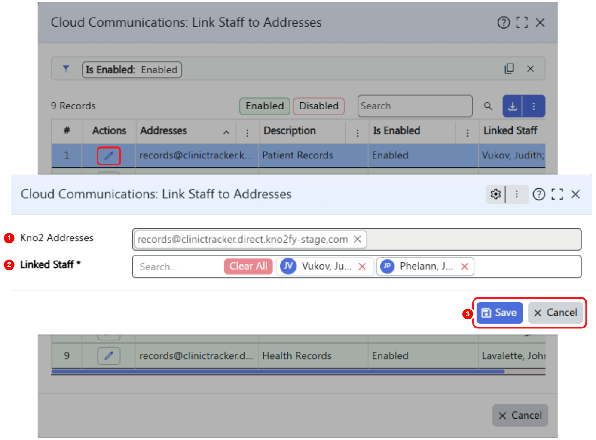Remove filter with X in filter bar
Viewport: 596px width, 440px height.
[x=531, y=69]
